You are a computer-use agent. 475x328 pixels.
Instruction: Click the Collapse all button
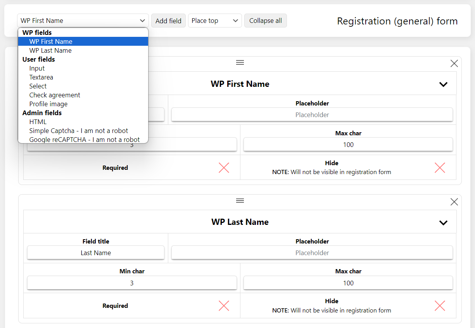(266, 21)
